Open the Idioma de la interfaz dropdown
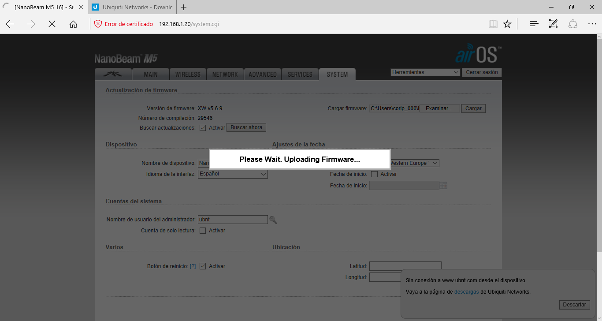The height and width of the screenshot is (321, 602). coord(233,174)
